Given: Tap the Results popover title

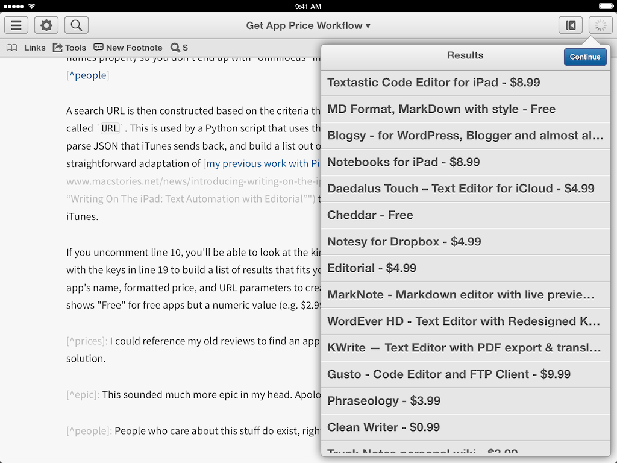Looking at the screenshot, I should 465,55.
